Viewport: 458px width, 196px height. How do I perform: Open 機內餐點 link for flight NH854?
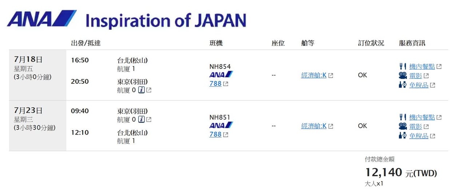[422, 67]
